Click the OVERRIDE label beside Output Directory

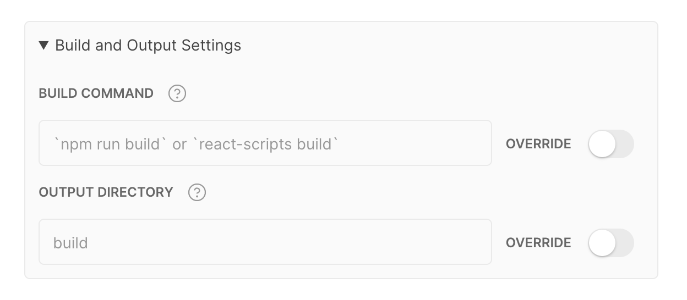coord(538,243)
